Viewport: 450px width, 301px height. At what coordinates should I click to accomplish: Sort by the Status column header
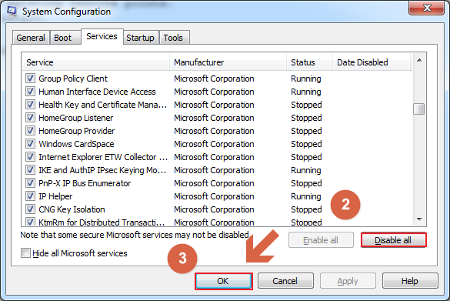(310, 62)
